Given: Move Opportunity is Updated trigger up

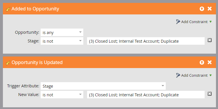Looking at the screenshot, I should [x=202, y=63].
